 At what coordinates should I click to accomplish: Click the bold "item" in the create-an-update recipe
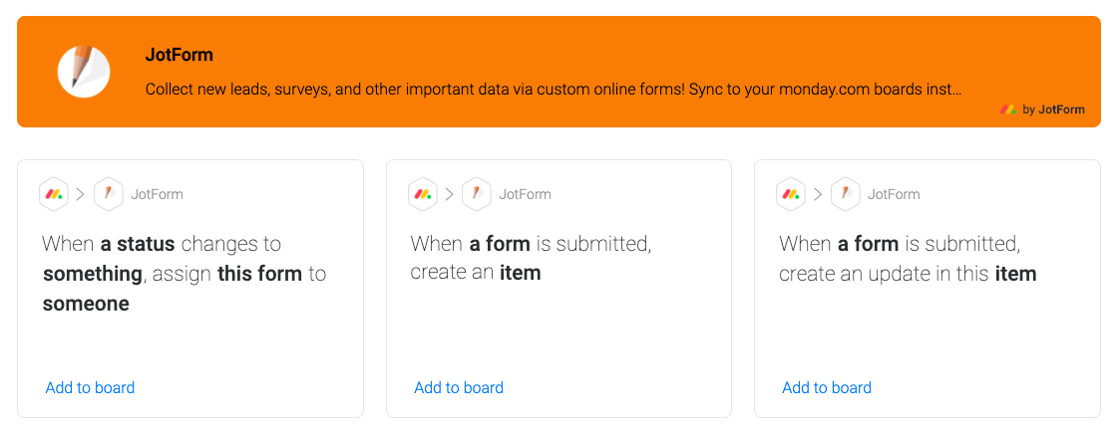tap(1015, 274)
